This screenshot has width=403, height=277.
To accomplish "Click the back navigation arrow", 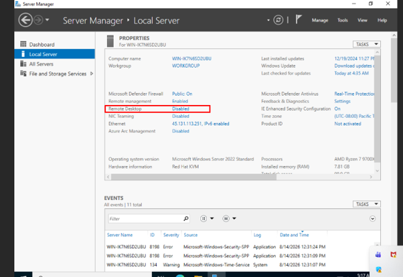I will (x=25, y=20).
